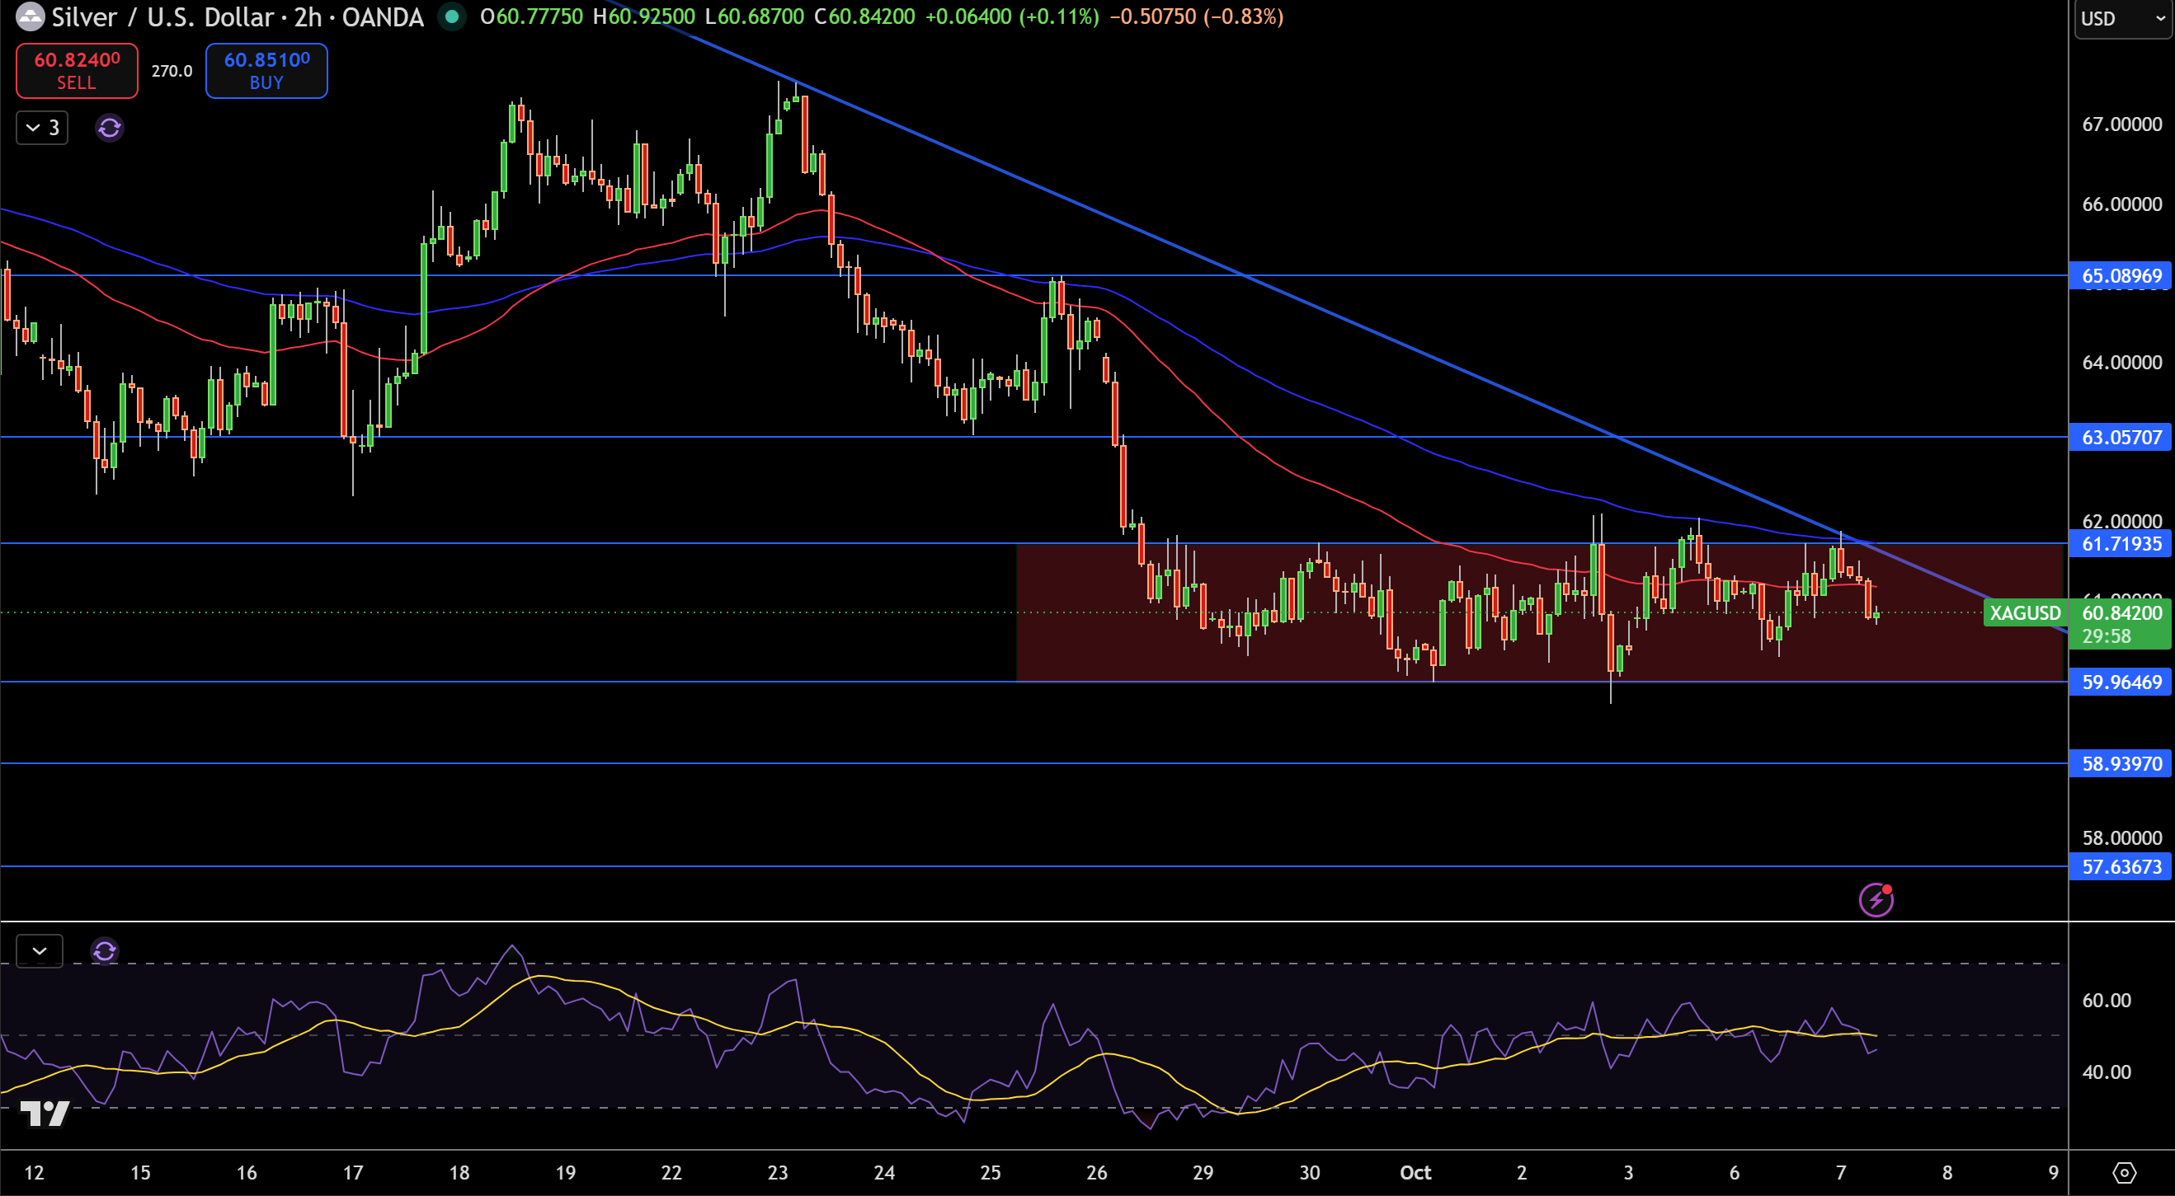
Task: Open chart settings gear icon
Action: point(2125,1172)
